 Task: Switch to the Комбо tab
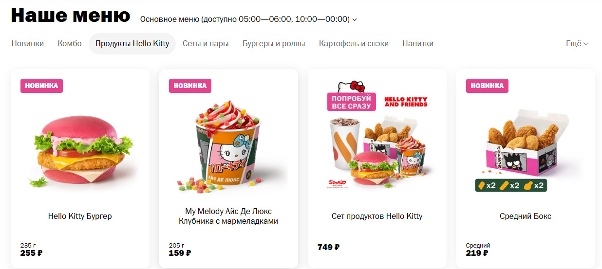(70, 44)
